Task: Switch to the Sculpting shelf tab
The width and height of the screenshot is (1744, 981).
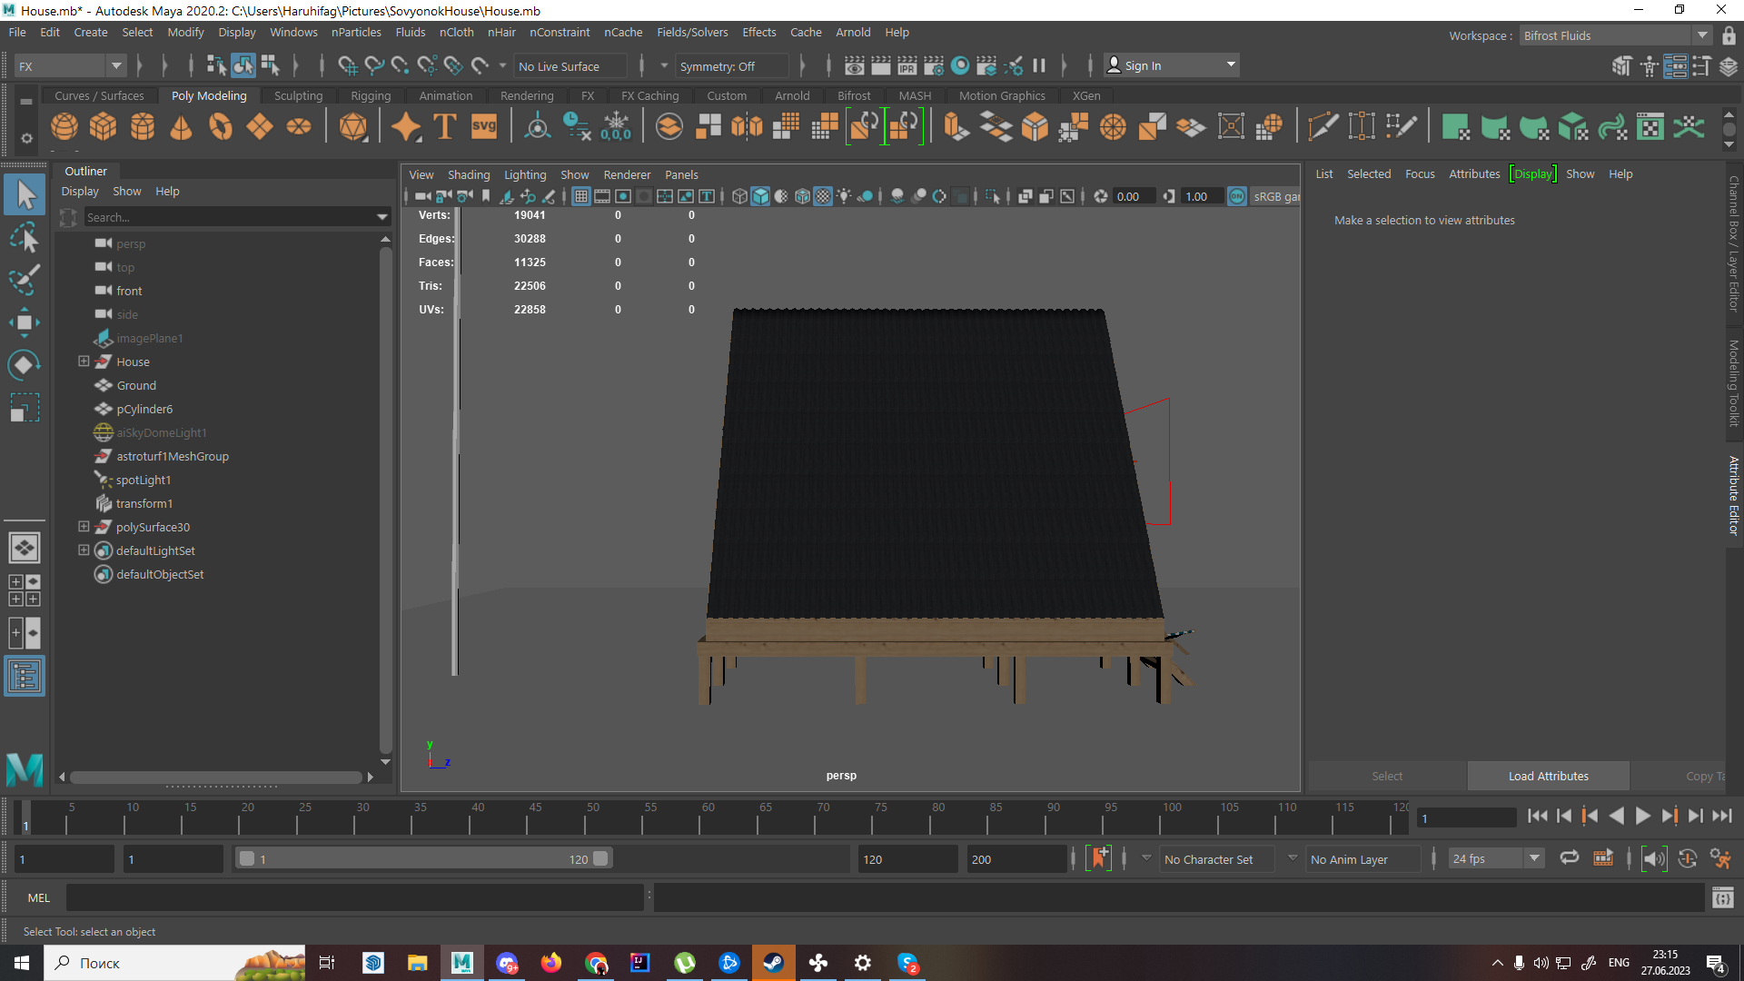Action: [x=298, y=95]
